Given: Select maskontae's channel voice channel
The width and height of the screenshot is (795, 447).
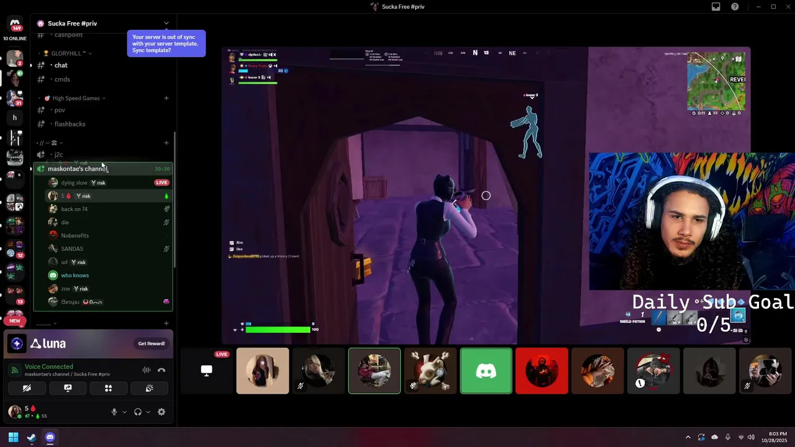Looking at the screenshot, I should 102,169.
